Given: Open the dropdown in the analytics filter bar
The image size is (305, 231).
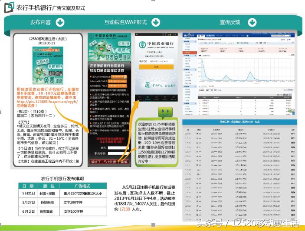Looking at the screenshot, I should point(228,43).
